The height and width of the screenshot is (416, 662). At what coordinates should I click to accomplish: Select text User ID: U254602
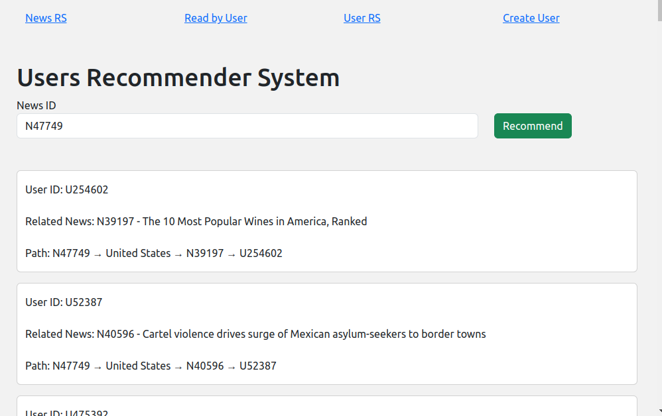pos(67,189)
